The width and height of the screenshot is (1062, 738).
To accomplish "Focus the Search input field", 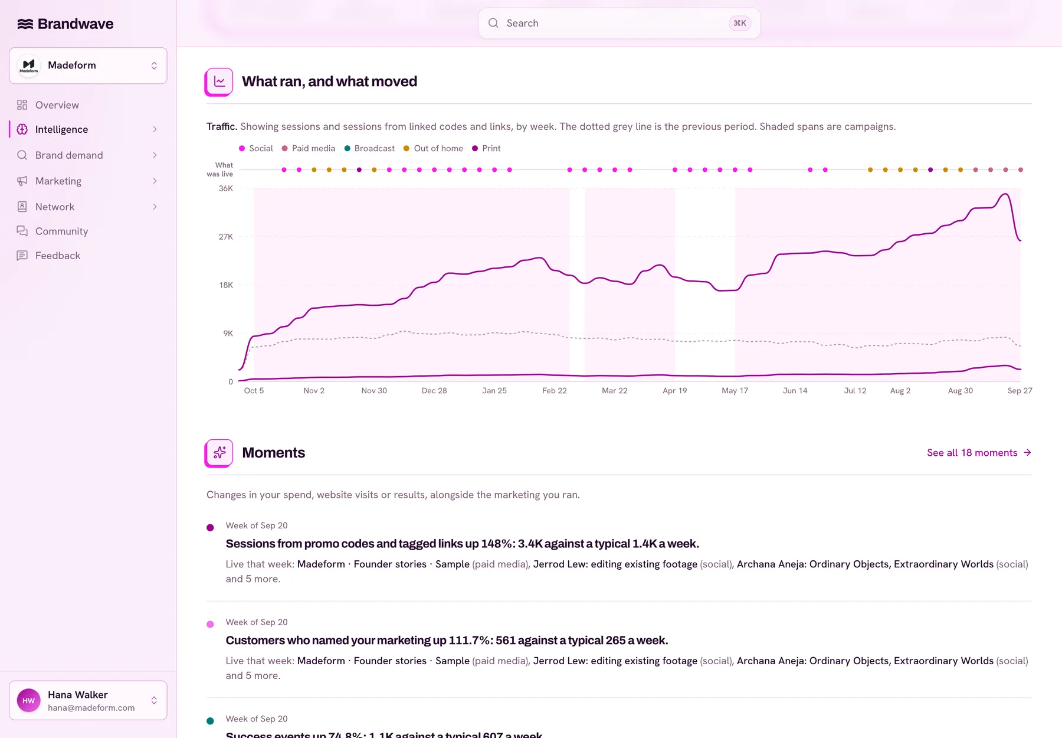I will [619, 23].
